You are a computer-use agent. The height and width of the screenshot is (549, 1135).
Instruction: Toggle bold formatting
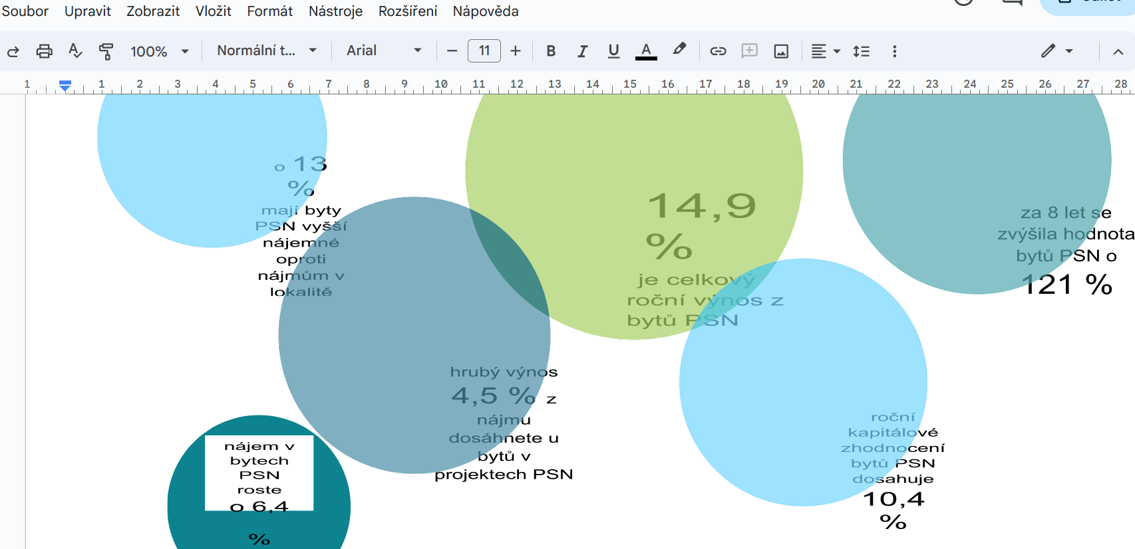[x=551, y=51]
